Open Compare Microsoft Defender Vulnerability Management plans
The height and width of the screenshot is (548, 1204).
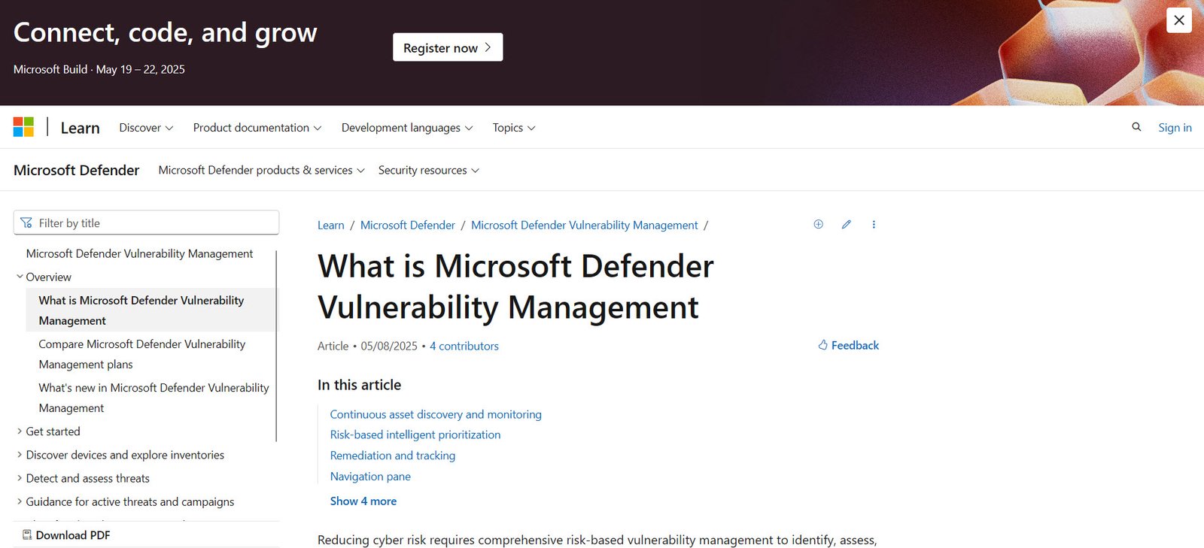coord(142,354)
